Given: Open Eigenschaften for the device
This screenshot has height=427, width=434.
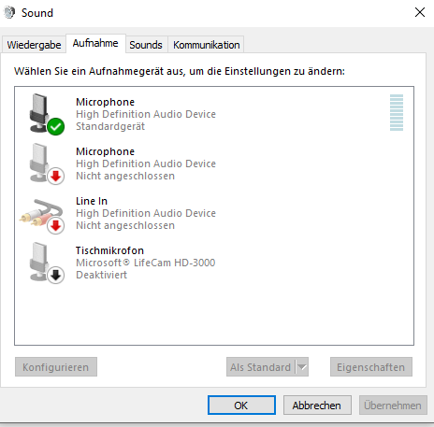Looking at the screenshot, I should pyautogui.click(x=371, y=367).
